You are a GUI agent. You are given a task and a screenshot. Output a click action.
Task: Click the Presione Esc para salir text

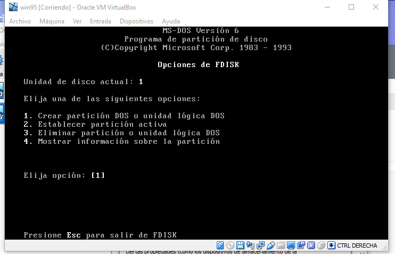pos(100,235)
